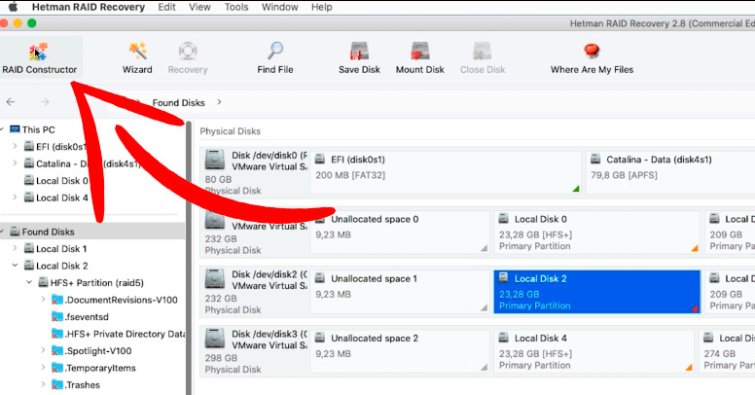Select the Unallocated space 2 tile
The width and height of the screenshot is (755, 395).
coord(400,351)
